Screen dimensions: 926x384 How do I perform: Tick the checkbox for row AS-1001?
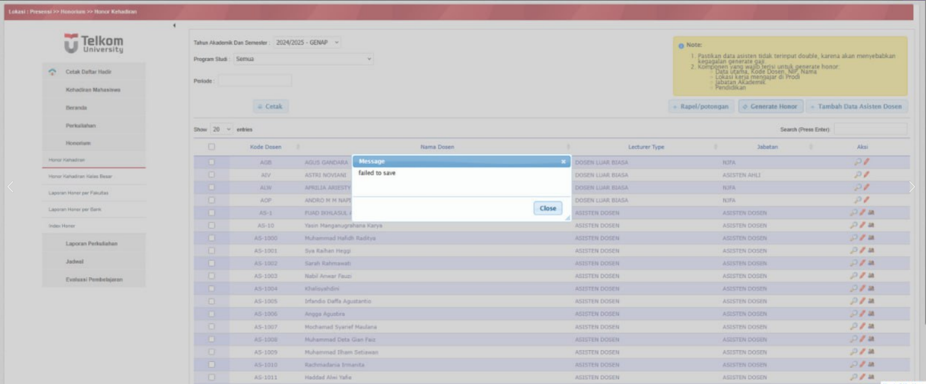212,250
